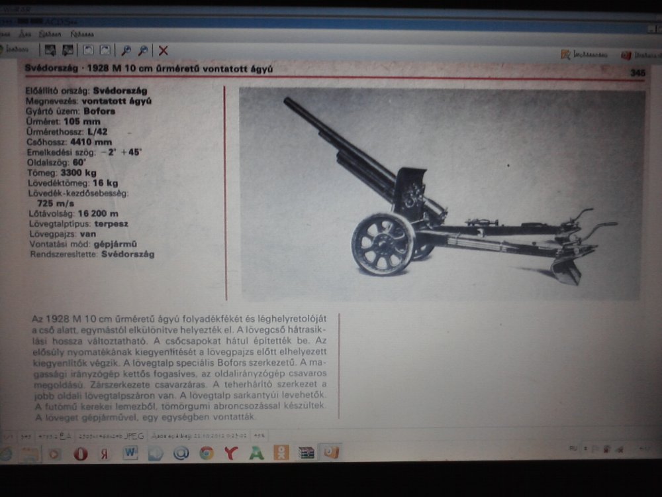Go to the next image in ACDSee
The image size is (662, 497).
[68, 51]
